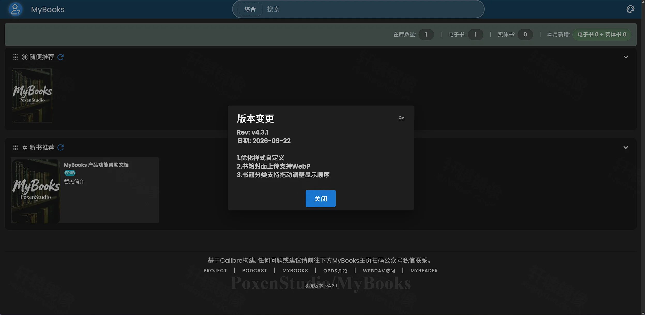
Task: Open the book cover in 新书推荐
Action: coord(36,191)
